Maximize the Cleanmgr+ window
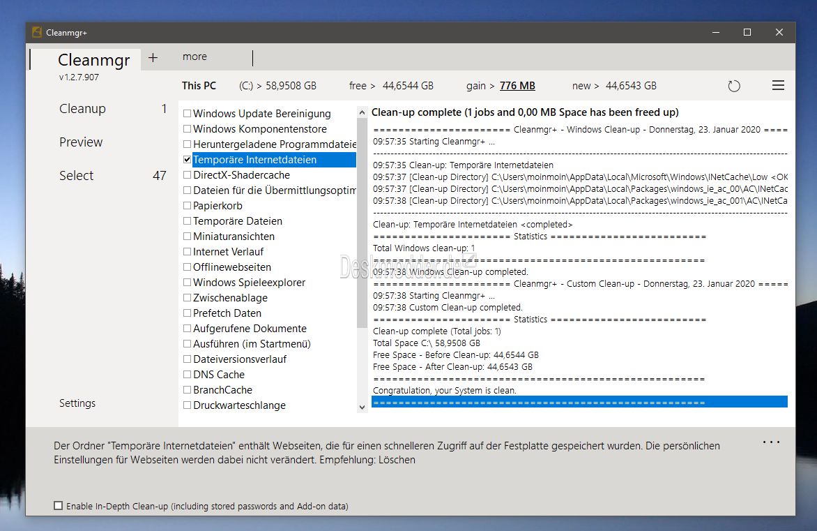The image size is (817, 531). click(x=747, y=32)
